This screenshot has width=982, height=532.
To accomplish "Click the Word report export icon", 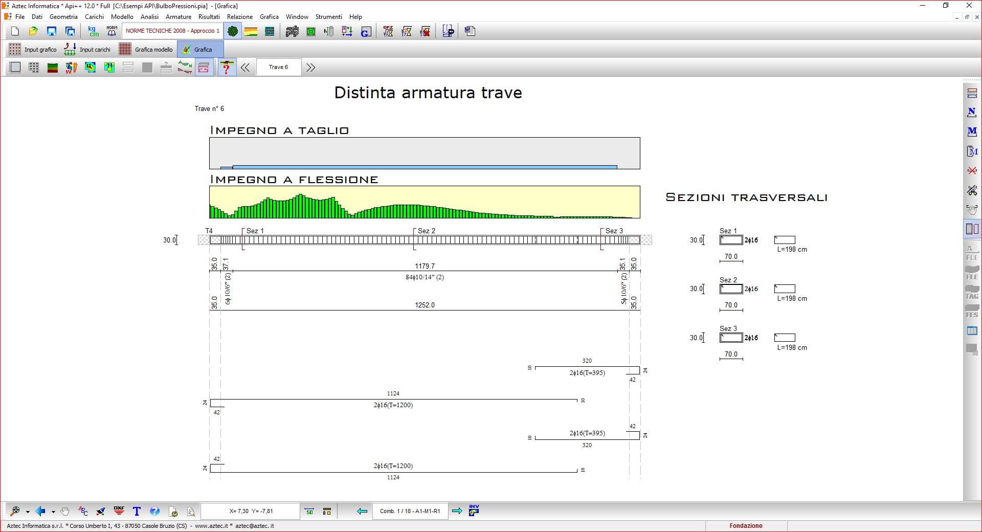I will coord(470,31).
